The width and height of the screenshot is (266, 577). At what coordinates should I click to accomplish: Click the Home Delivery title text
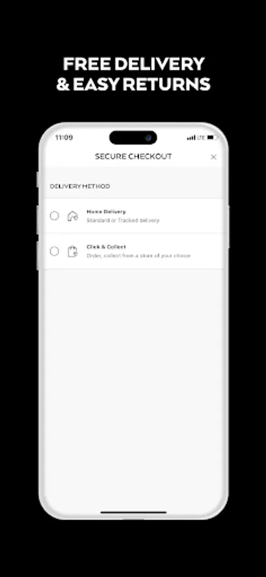point(106,212)
